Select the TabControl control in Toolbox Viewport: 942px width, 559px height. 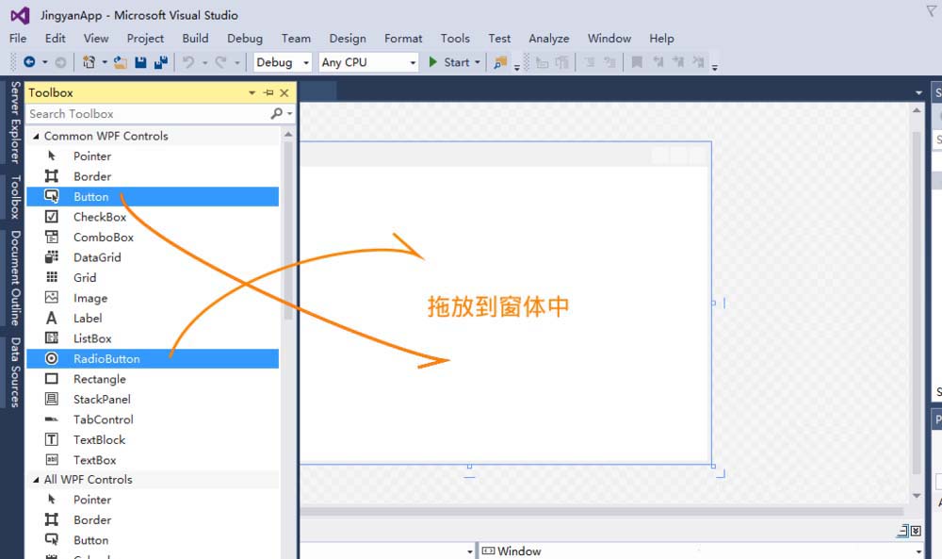153,419
